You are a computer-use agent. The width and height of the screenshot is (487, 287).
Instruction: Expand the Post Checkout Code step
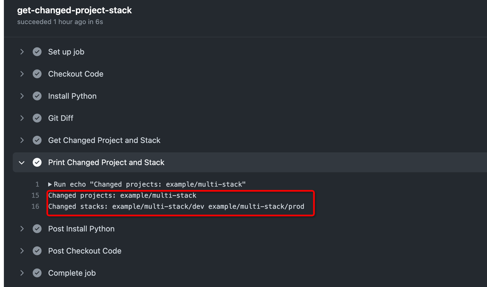(22, 251)
